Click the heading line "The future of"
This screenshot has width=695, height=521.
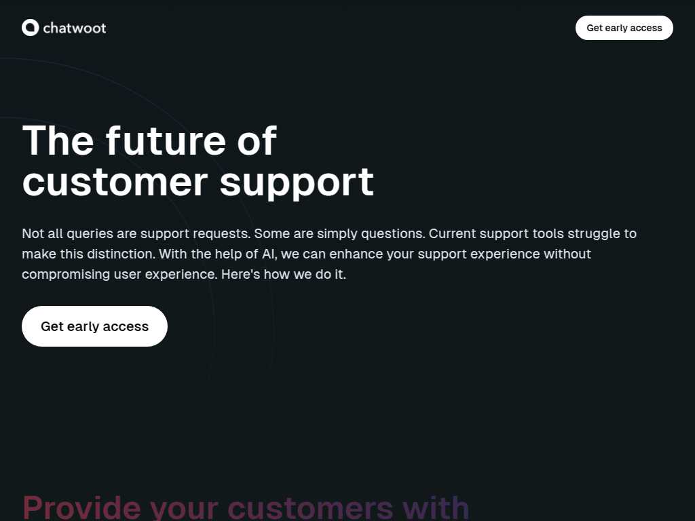149,140
